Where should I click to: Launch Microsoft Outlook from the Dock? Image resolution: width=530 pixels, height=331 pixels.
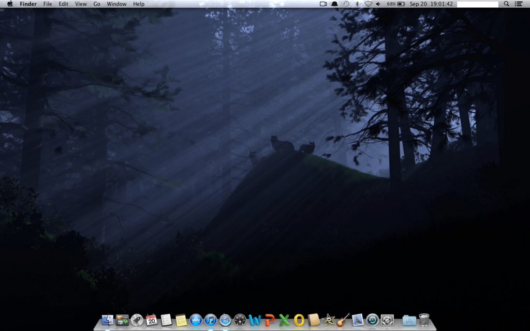click(299, 320)
